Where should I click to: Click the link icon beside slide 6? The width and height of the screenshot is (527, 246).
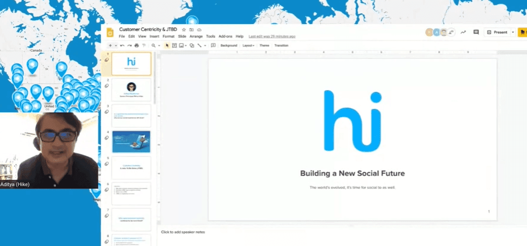click(x=107, y=190)
